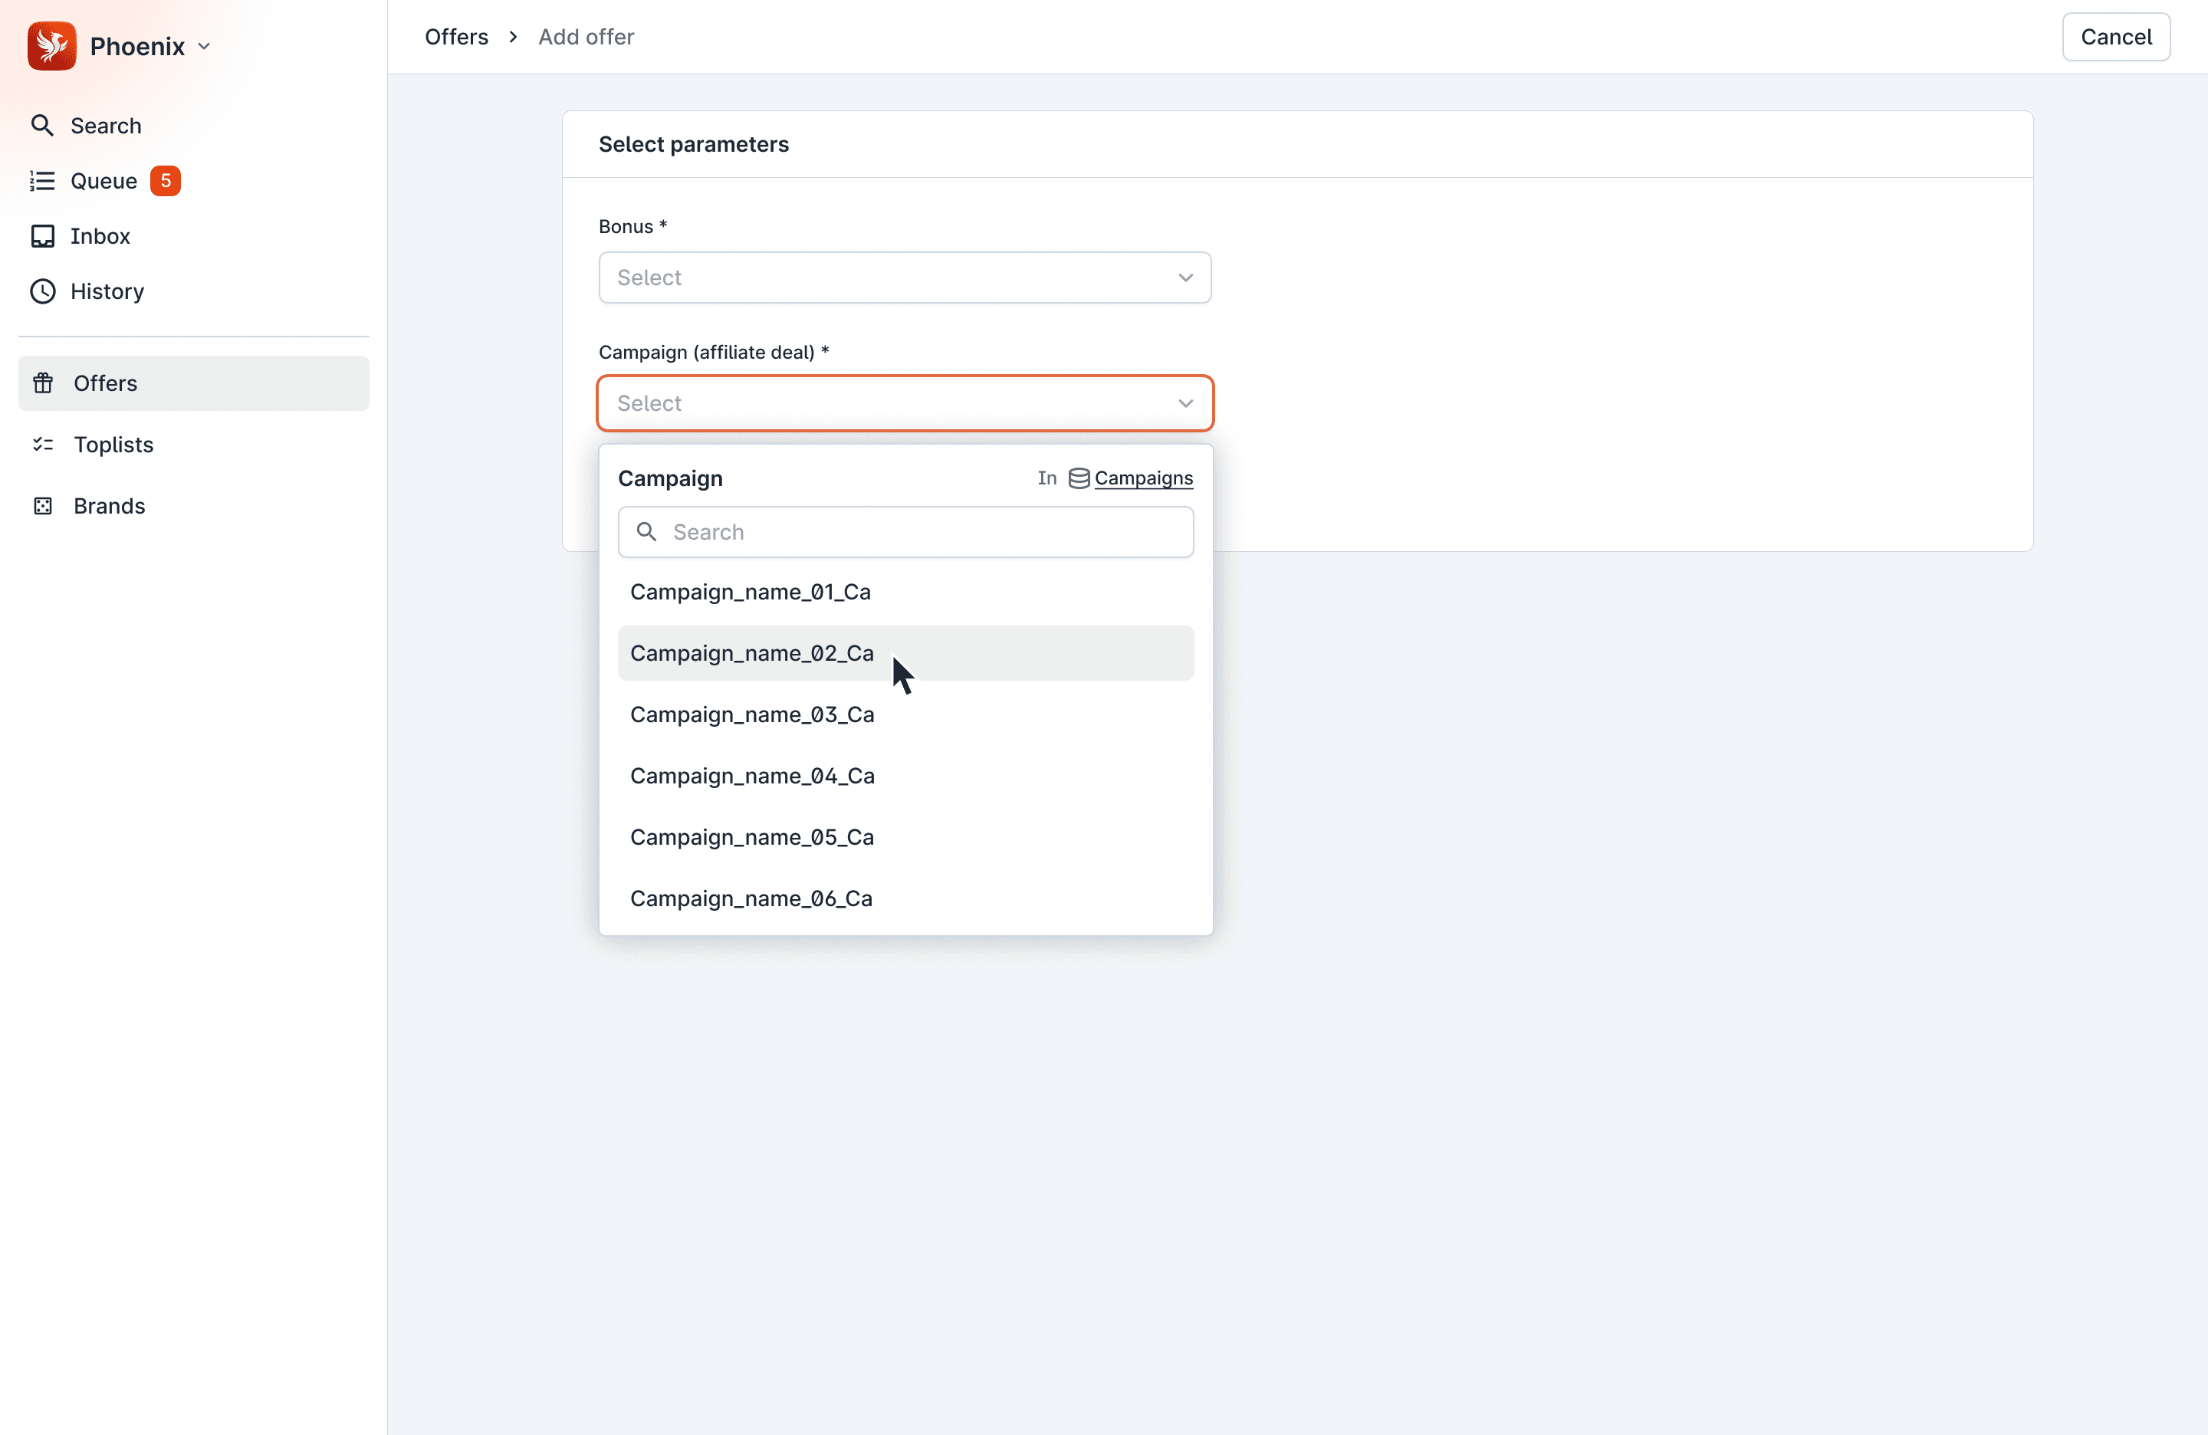Expand the Phoenix workspace chevron
Viewport: 2208px width, 1435px height.
(x=204, y=47)
